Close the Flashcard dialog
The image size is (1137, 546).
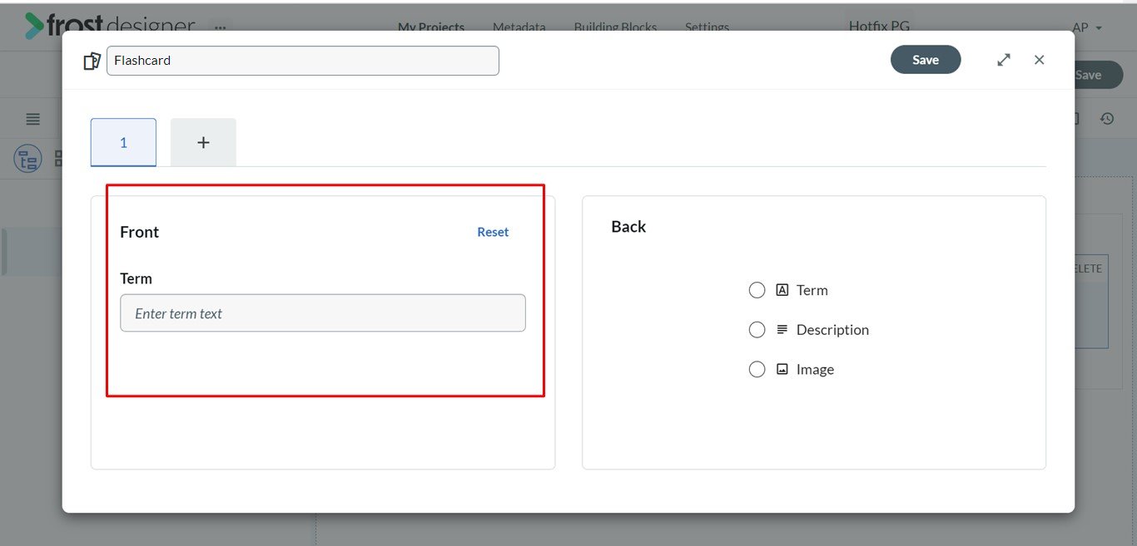click(1039, 60)
